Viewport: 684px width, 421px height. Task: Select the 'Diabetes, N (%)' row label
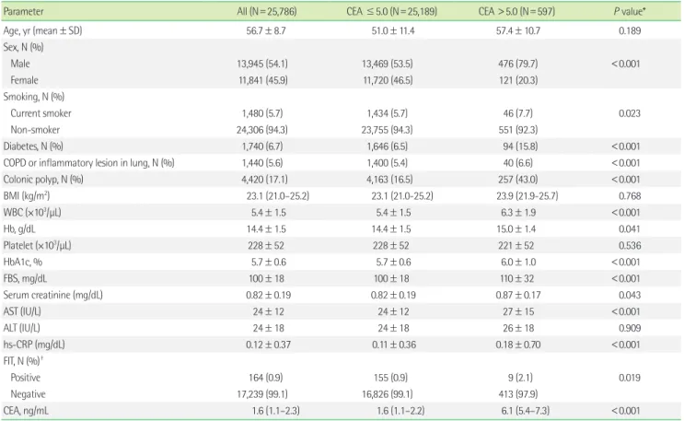click(33, 146)
